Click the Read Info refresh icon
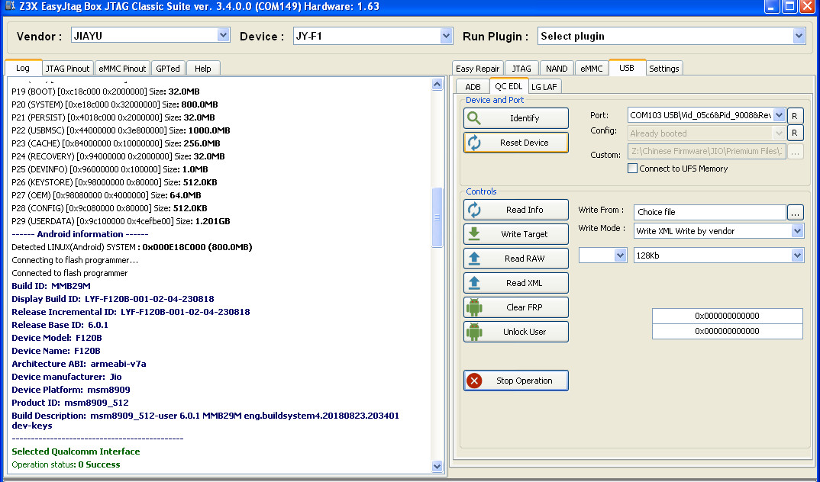 pyautogui.click(x=474, y=210)
